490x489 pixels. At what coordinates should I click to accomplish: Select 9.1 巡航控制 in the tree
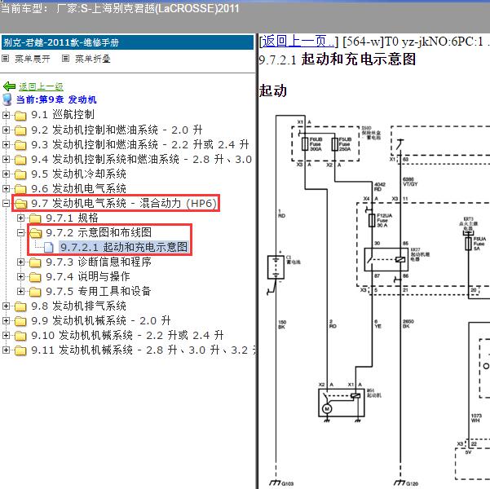pyautogui.click(x=63, y=115)
